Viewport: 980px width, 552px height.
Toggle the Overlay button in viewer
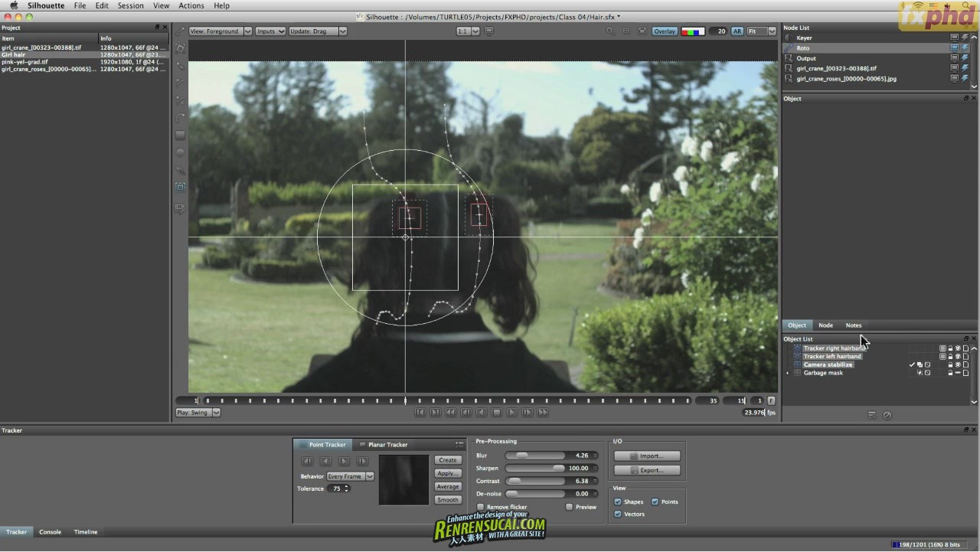tap(665, 31)
